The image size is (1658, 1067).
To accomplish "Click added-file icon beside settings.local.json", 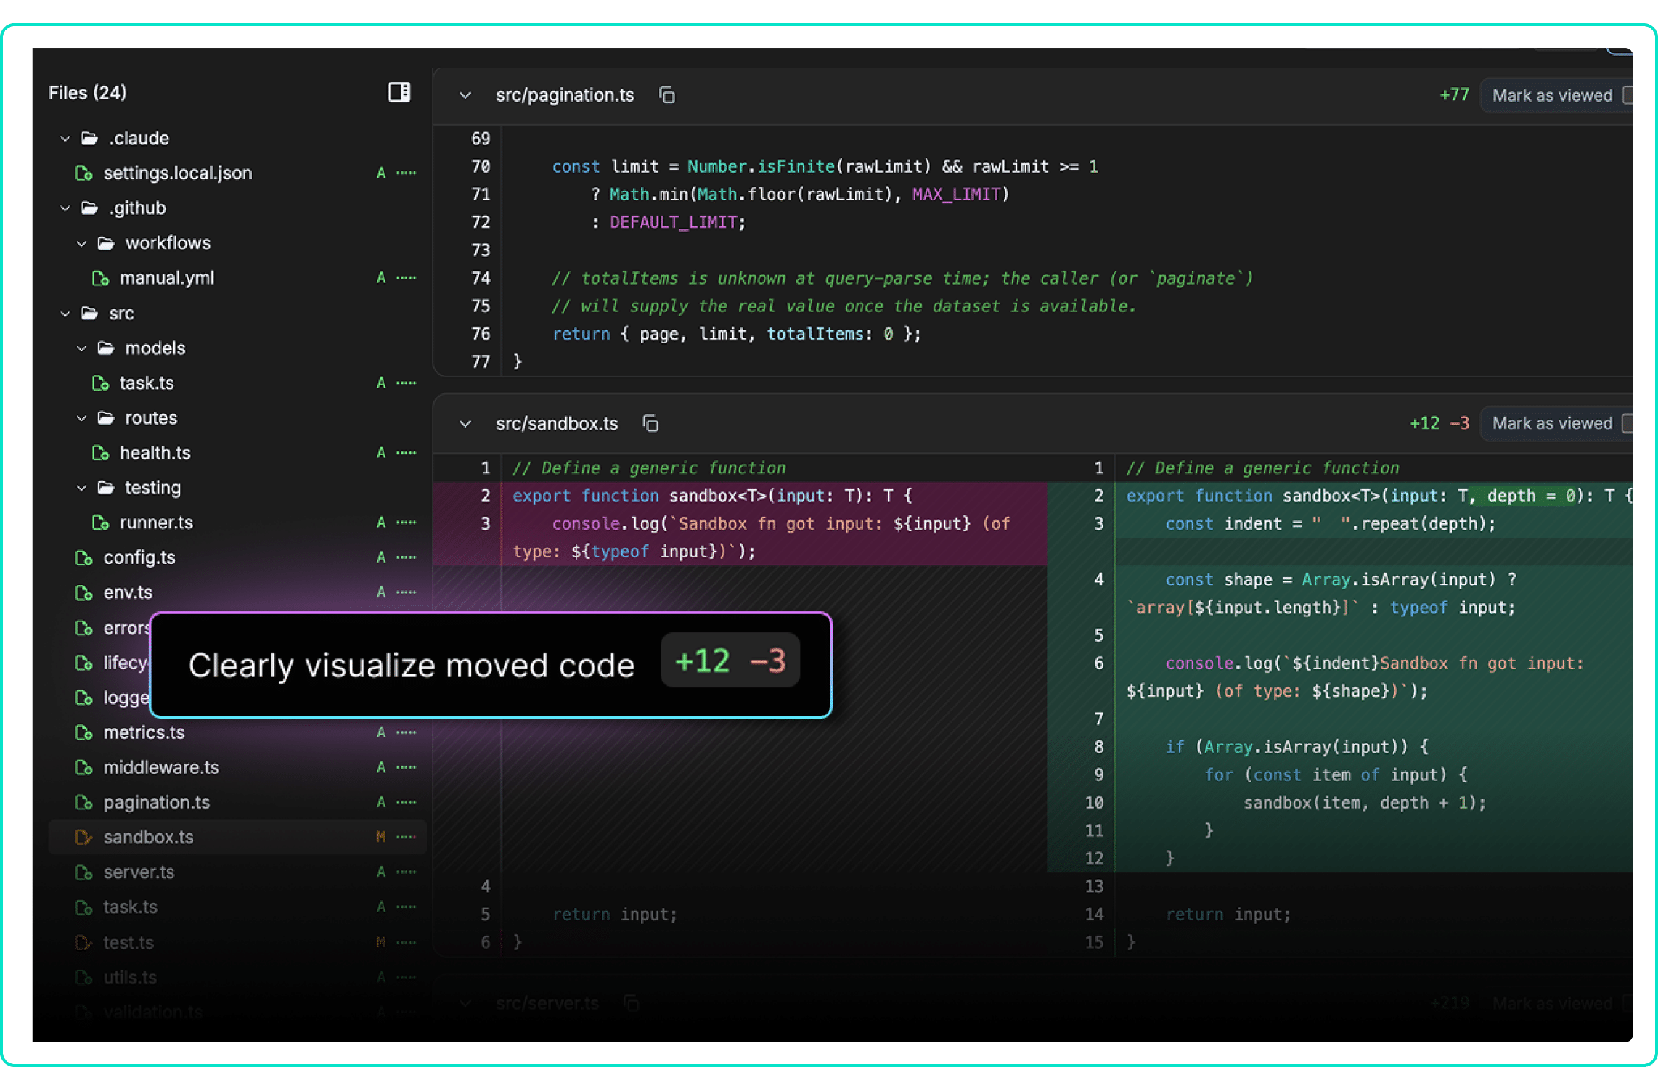I will tap(84, 173).
